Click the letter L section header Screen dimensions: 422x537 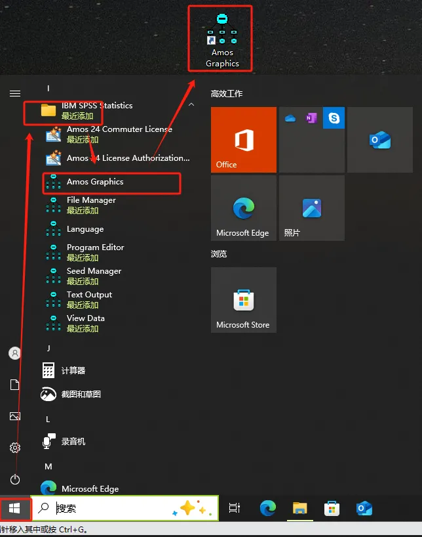[48, 419]
